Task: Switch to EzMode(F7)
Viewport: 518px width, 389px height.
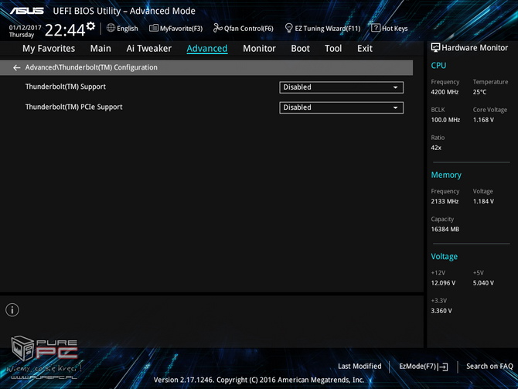Action: pos(418,367)
